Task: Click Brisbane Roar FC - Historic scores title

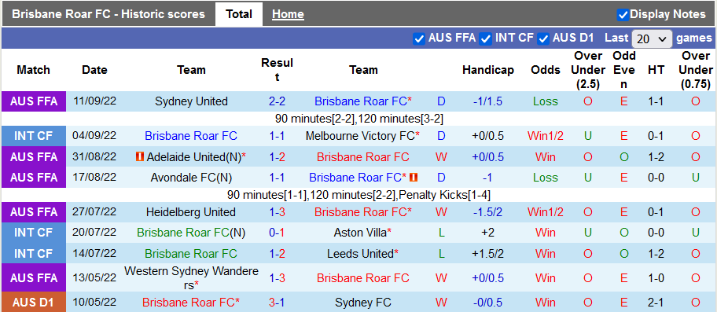Action: (108, 15)
